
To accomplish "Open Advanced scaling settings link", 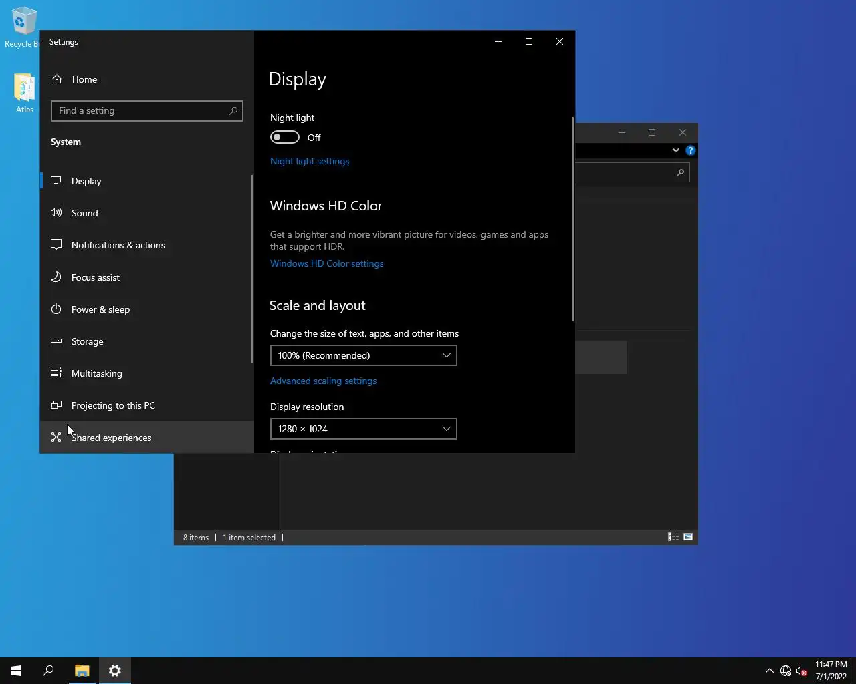I will tap(324, 381).
